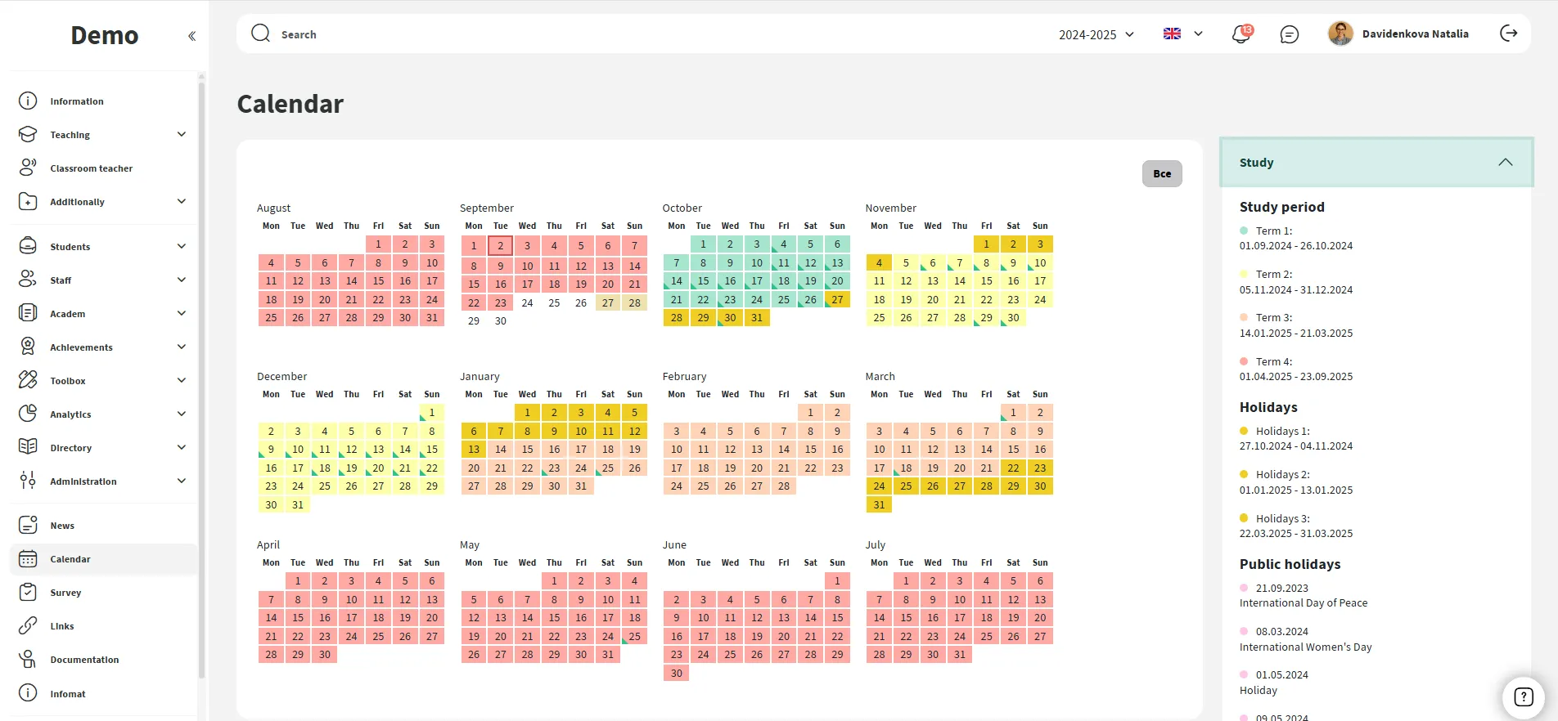The width and height of the screenshot is (1558, 721).
Task: Collapse the sidebar with double-chevron icon
Action: point(191,36)
